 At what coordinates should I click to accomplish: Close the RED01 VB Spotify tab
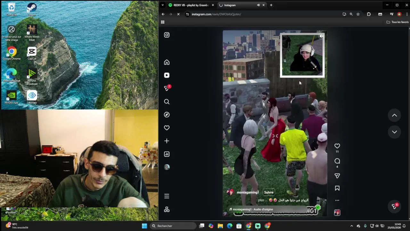coord(213,5)
